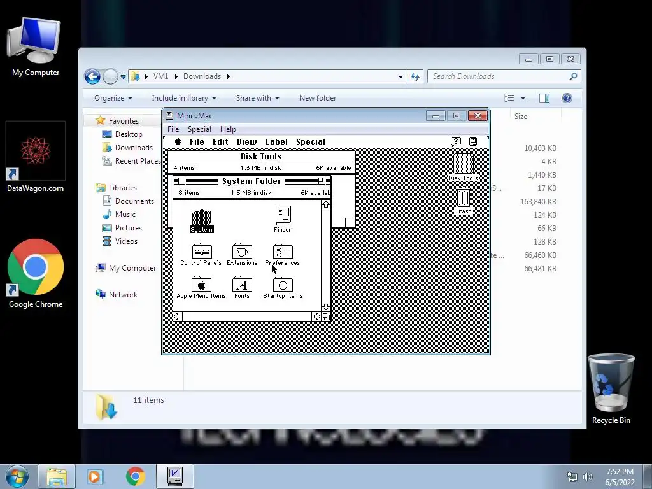652x489 pixels.
Task: Open Explorer help question mark button
Action: (567, 98)
